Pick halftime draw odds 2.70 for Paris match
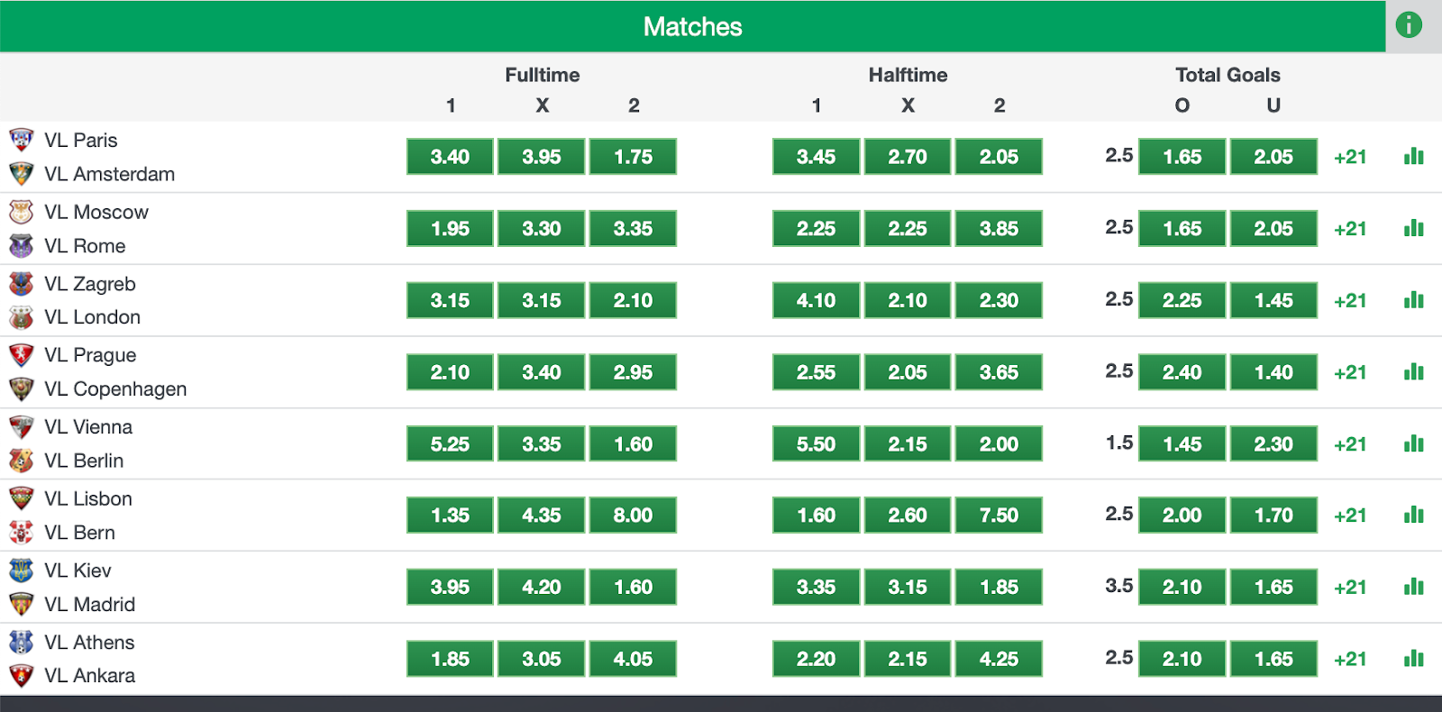1442x712 pixels. click(908, 156)
